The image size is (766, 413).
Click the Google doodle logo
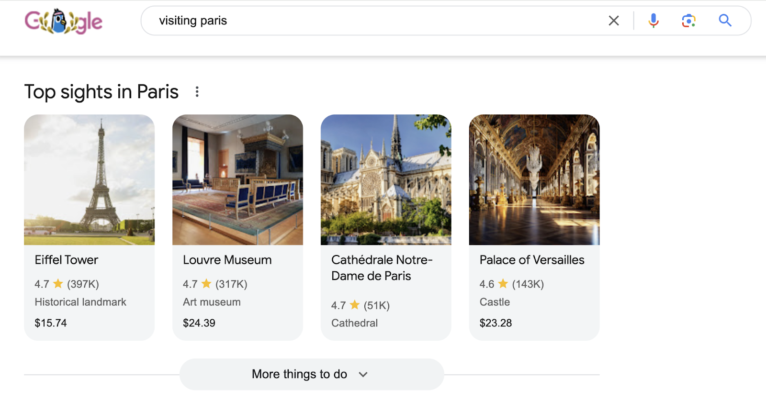63,22
